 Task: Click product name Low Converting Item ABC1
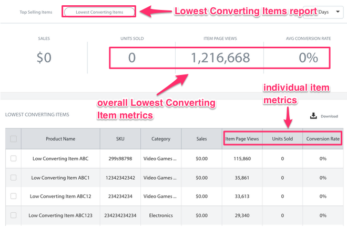(60, 178)
